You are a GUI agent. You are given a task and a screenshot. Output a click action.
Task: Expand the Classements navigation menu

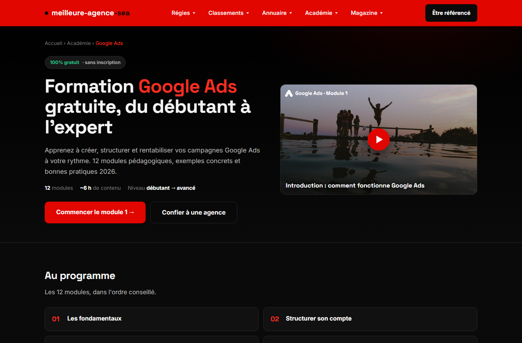click(x=229, y=13)
